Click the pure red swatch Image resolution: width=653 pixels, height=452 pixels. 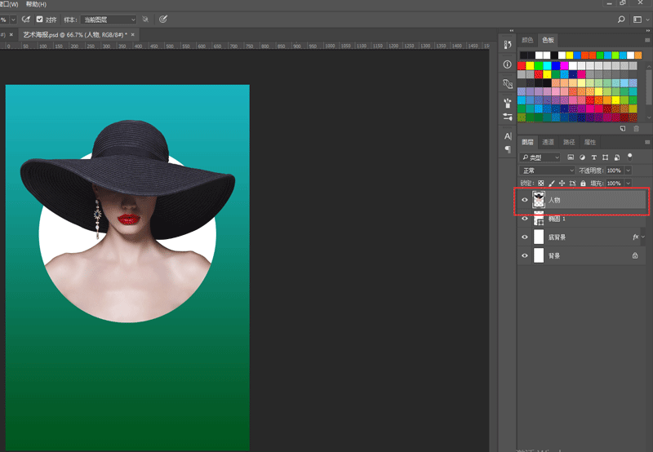coord(522,65)
